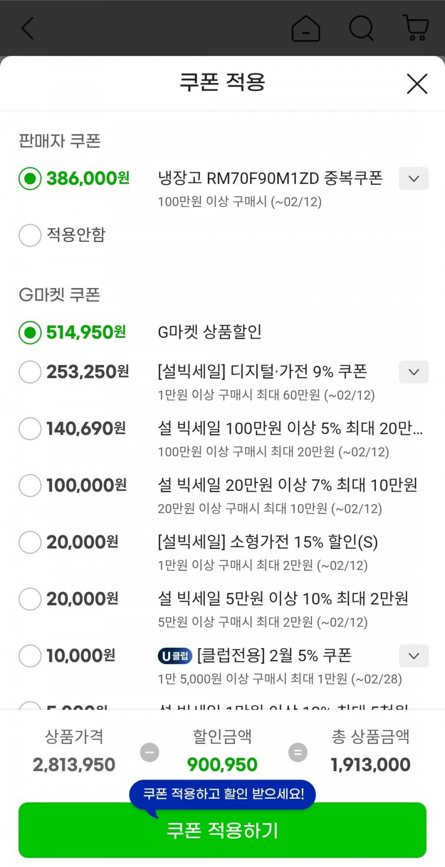Tap the G마켓 상품할인 coupon label
445x867 pixels.
coord(209,332)
